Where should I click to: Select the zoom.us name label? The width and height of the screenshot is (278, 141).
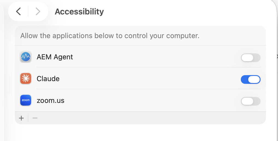[x=51, y=100]
